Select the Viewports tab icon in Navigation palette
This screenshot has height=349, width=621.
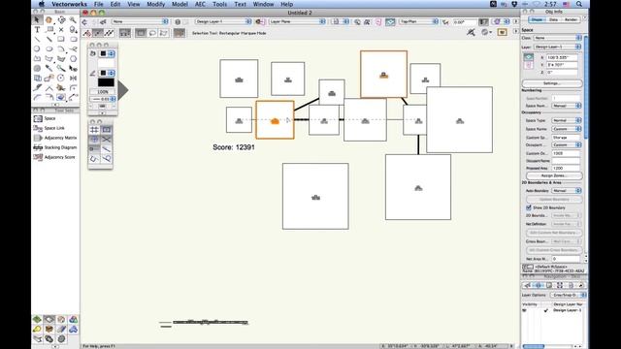(x=560, y=285)
